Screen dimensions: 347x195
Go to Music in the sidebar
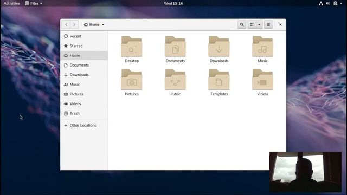pos(84,84)
